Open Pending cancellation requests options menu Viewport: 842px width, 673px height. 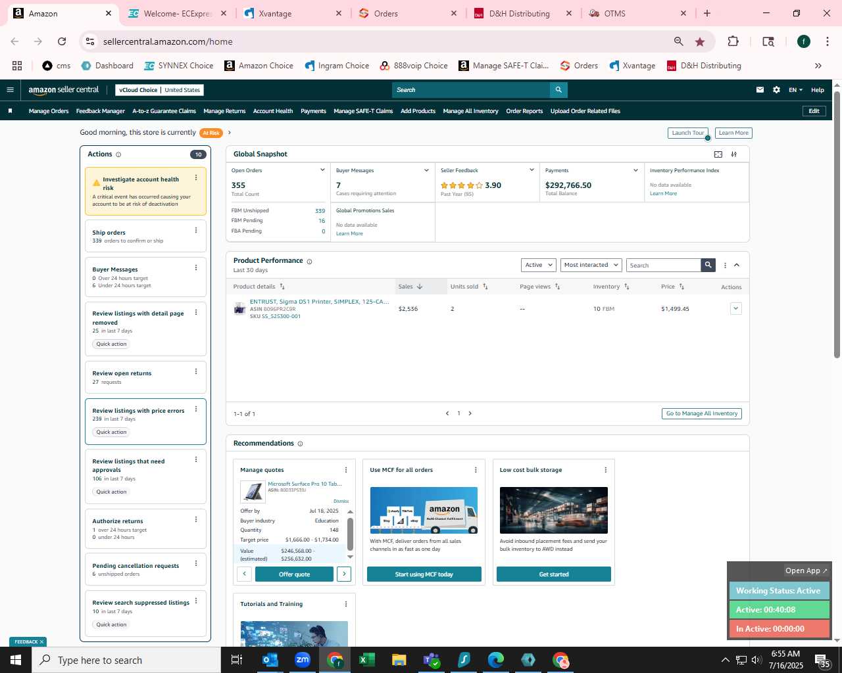pyautogui.click(x=196, y=563)
